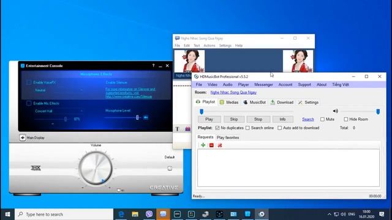392x220 pixels.
Task: Click the network icon in system tray
Action: (336, 214)
